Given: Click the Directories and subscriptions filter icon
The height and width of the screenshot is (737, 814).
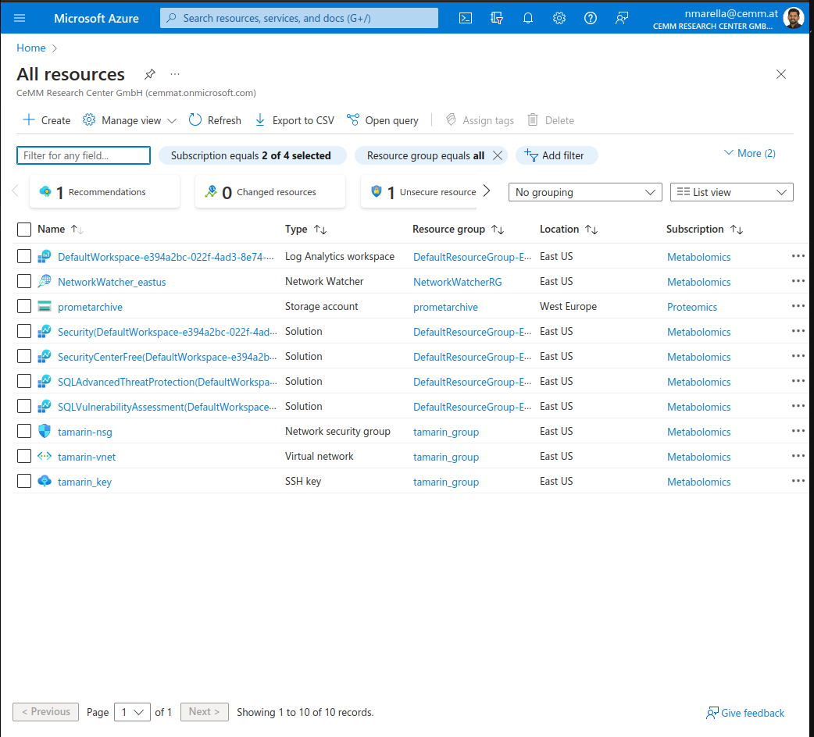Looking at the screenshot, I should pos(497,18).
